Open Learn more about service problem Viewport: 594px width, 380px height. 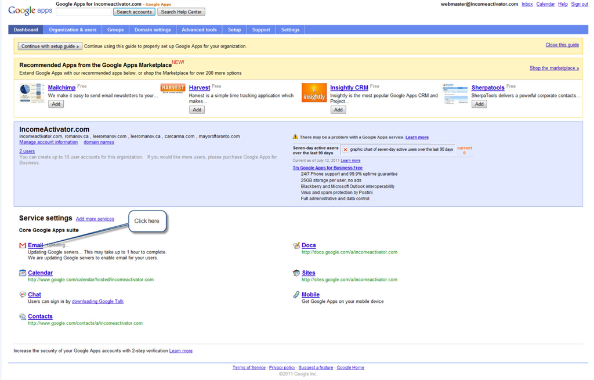click(x=417, y=137)
